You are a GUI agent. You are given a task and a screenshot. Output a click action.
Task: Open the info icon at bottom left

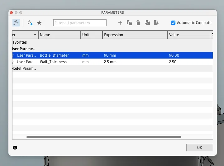[15, 148]
